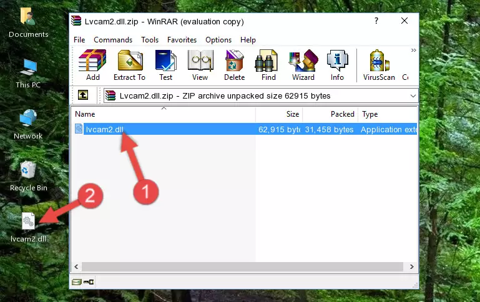Select the lvcam2.dll desktop file
The image size is (480, 302).
28,227
